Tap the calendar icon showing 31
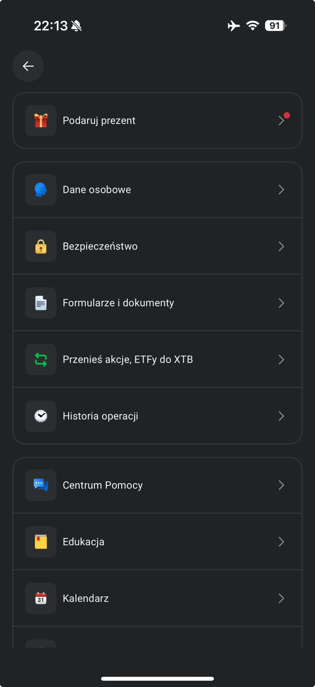This screenshot has height=687, width=315. [41, 598]
